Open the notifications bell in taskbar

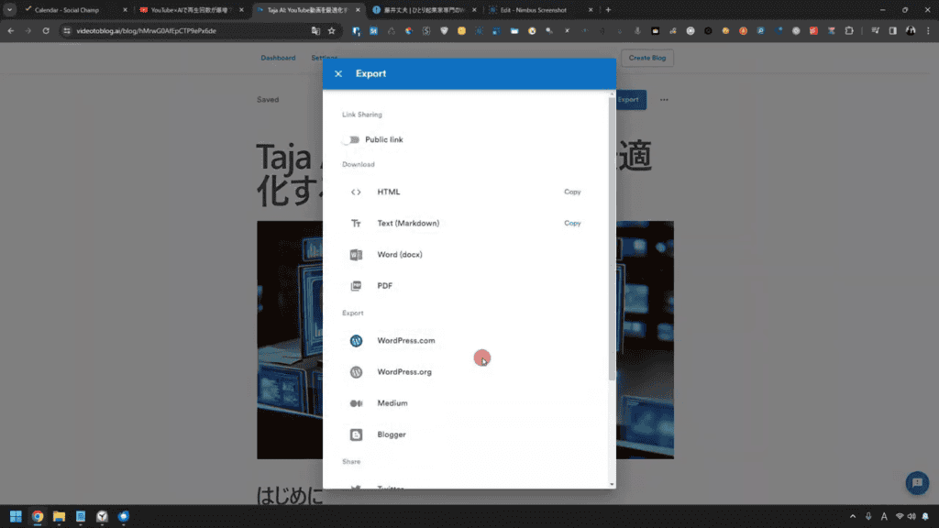point(925,516)
